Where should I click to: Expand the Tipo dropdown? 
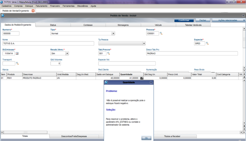point(113,33)
